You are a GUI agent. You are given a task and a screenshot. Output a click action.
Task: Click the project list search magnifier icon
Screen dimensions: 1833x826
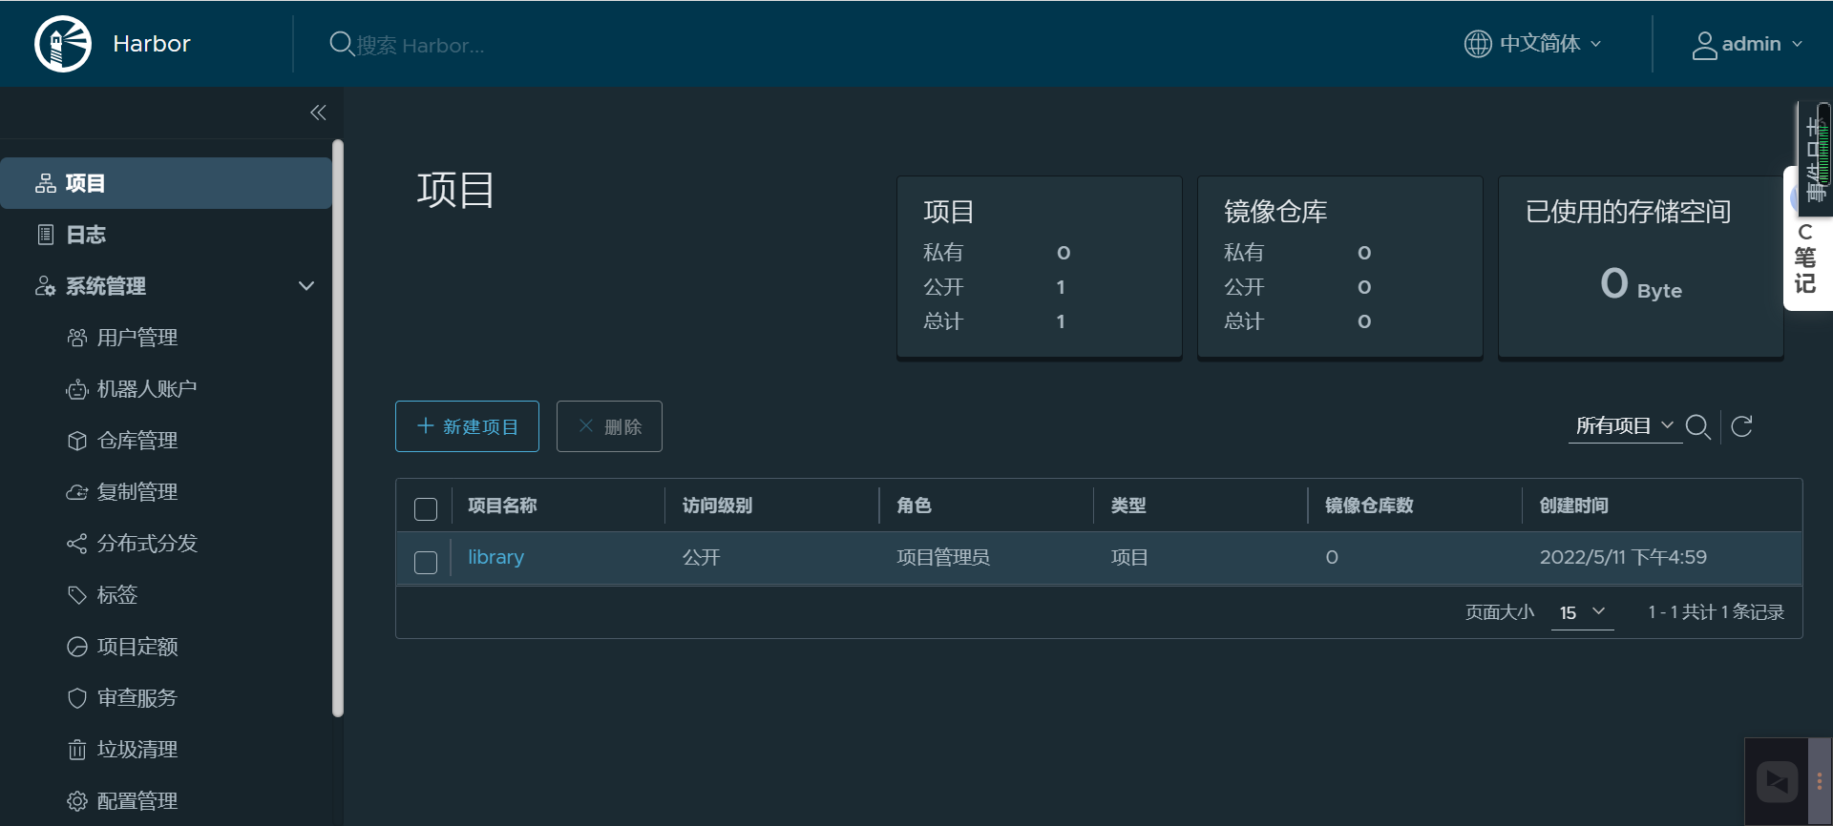point(1697,426)
